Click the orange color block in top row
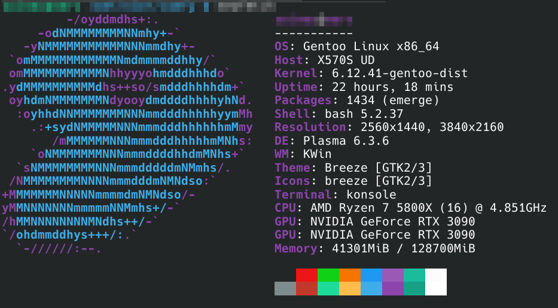558x308 pixels. click(x=350, y=275)
